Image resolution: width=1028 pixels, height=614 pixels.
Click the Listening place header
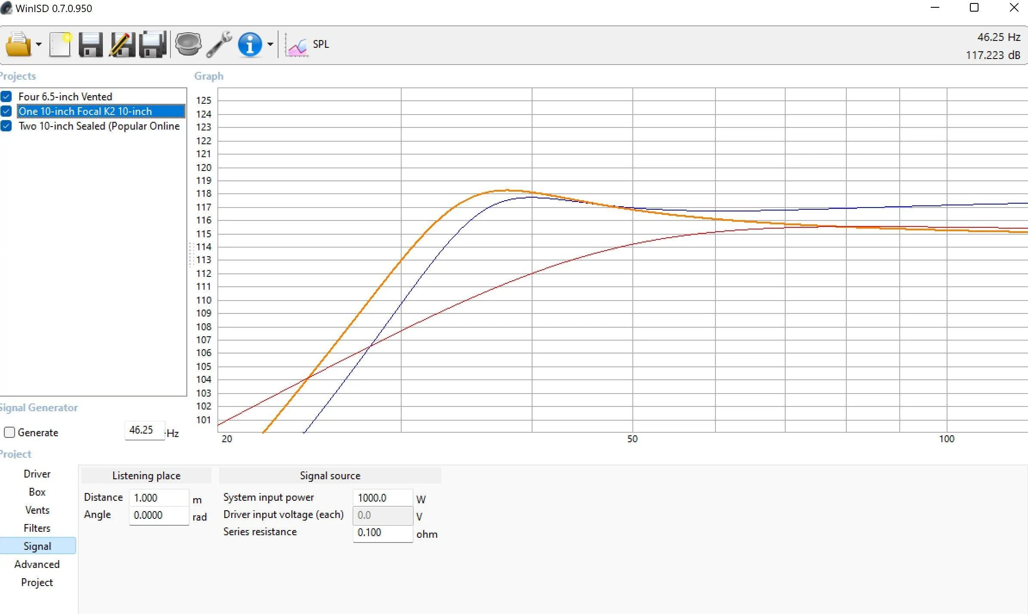(x=146, y=475)
